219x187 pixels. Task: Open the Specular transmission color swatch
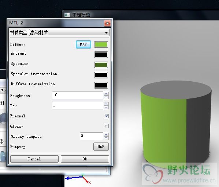pyautogui.click(x=101, y=75)
